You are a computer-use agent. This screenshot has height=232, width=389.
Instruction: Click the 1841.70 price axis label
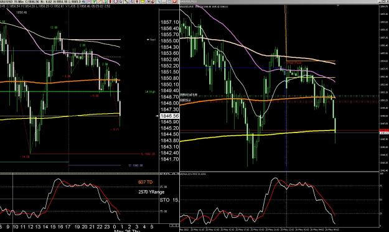click(170, 159)
